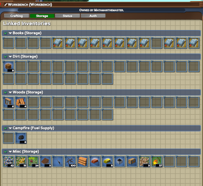Screen dimensions: 203x186
Task: Open the Auth tab
Action: pos(93,16)
